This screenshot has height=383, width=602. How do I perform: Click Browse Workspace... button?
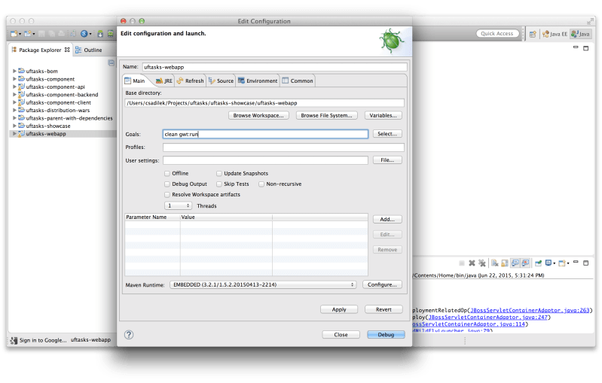[258, 115]
